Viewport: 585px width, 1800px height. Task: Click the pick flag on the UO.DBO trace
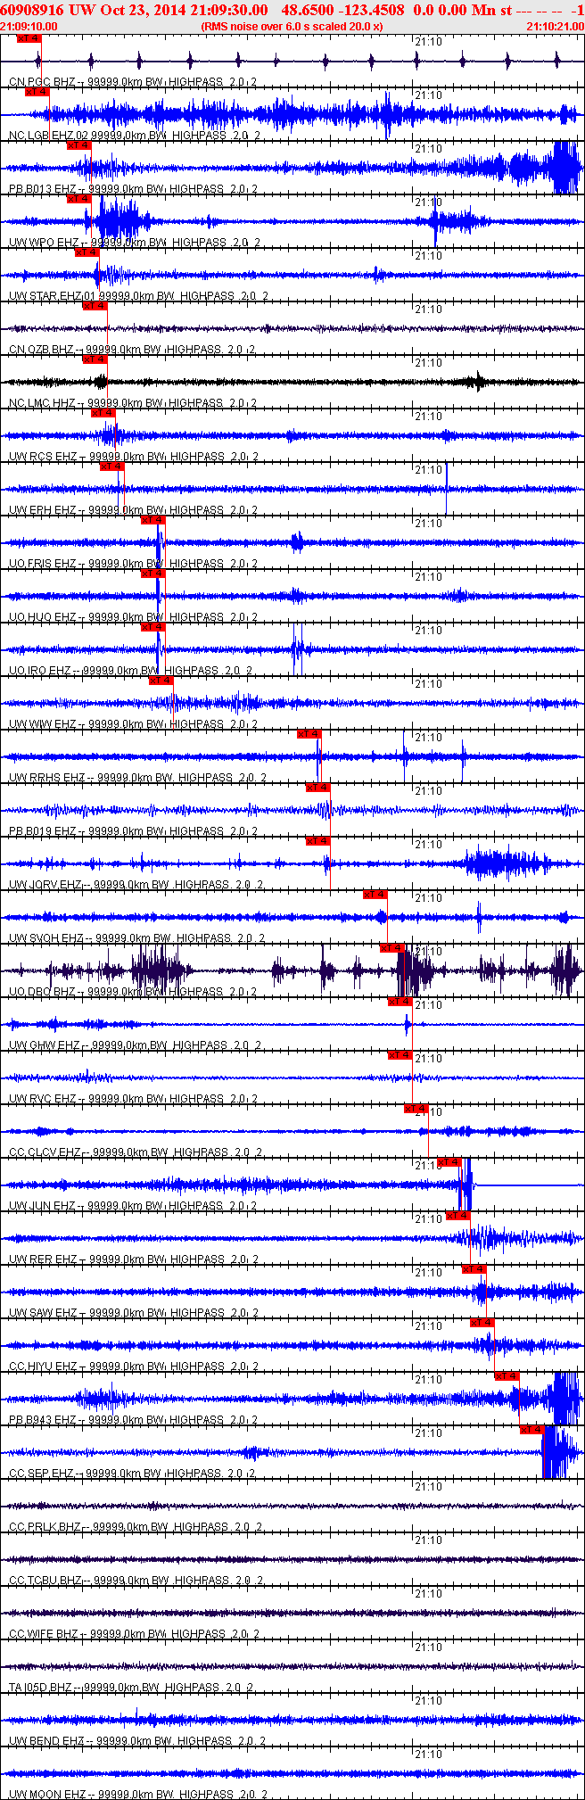pos(392,948)
